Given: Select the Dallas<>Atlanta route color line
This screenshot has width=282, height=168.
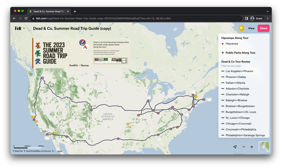Looking at the screenshot, I should [223, 83].
